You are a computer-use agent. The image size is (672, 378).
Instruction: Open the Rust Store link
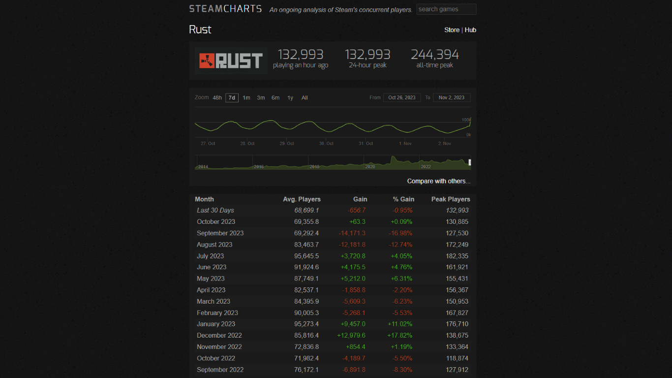[452, 30]
